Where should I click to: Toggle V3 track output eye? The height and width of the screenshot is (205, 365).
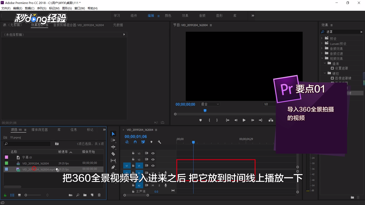[153, 153]
